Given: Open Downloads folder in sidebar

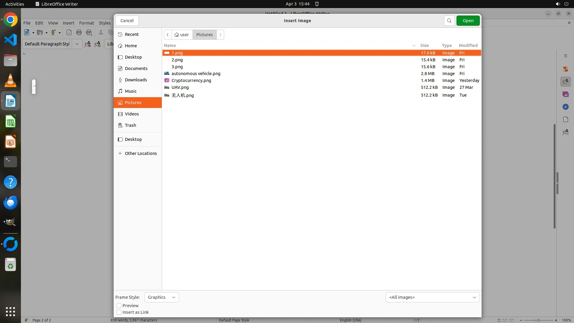Looking at the screenshot, I should [136, 80].
